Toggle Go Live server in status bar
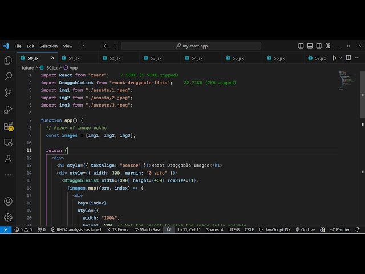The width and height of the screenshot is (365, 274). point(305,229)
